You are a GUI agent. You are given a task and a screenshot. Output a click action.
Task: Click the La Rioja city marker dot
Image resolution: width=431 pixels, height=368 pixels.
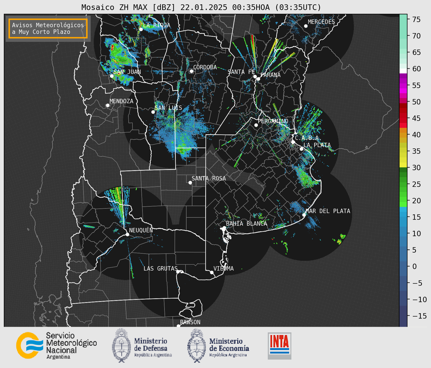pyautogui.click(x=141, y=29)
